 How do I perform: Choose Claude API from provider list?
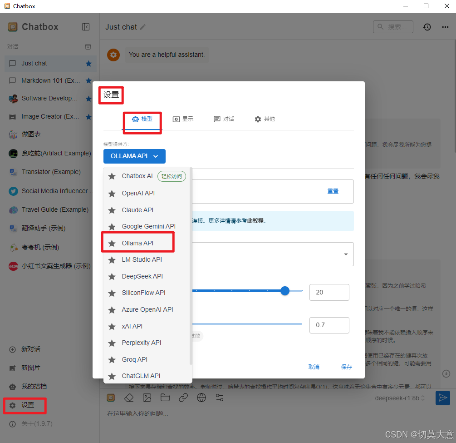pyautogui.click(x=147, y=210)
